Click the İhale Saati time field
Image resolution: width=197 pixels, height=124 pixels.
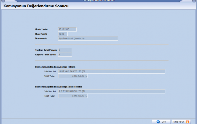tap(62, 34)
